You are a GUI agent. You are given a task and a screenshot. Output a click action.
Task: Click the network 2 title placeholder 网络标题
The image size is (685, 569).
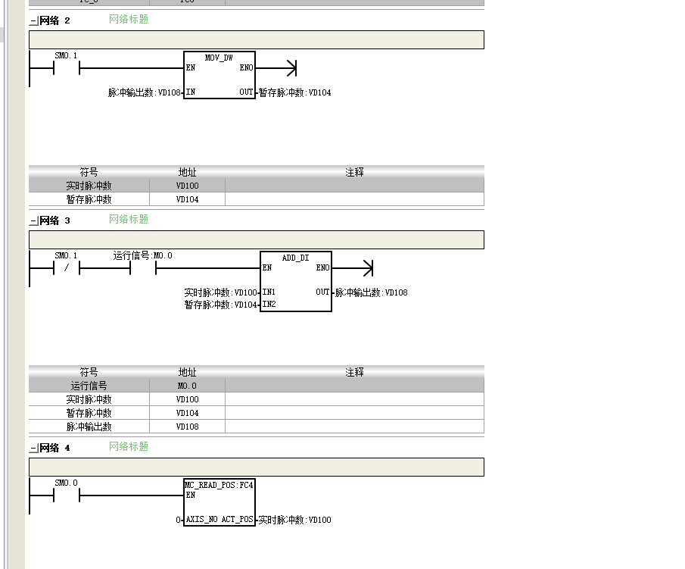(x=129, y=20)
